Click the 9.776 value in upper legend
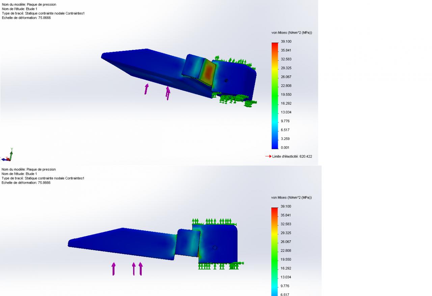 click(x=285, y=121)
